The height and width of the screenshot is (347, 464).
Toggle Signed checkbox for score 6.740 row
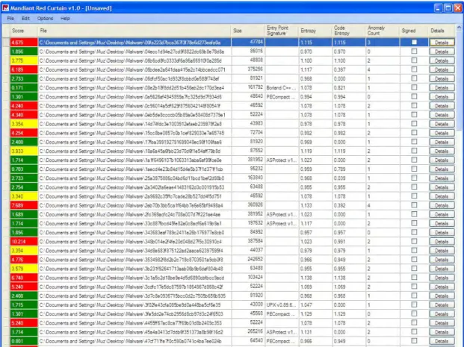click(414, 278)
